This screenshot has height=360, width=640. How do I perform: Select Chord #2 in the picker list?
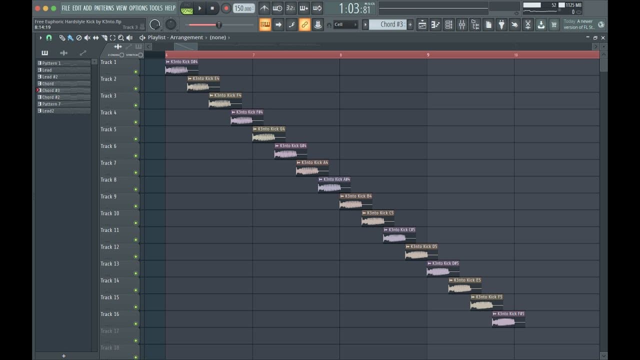point(63,97)
